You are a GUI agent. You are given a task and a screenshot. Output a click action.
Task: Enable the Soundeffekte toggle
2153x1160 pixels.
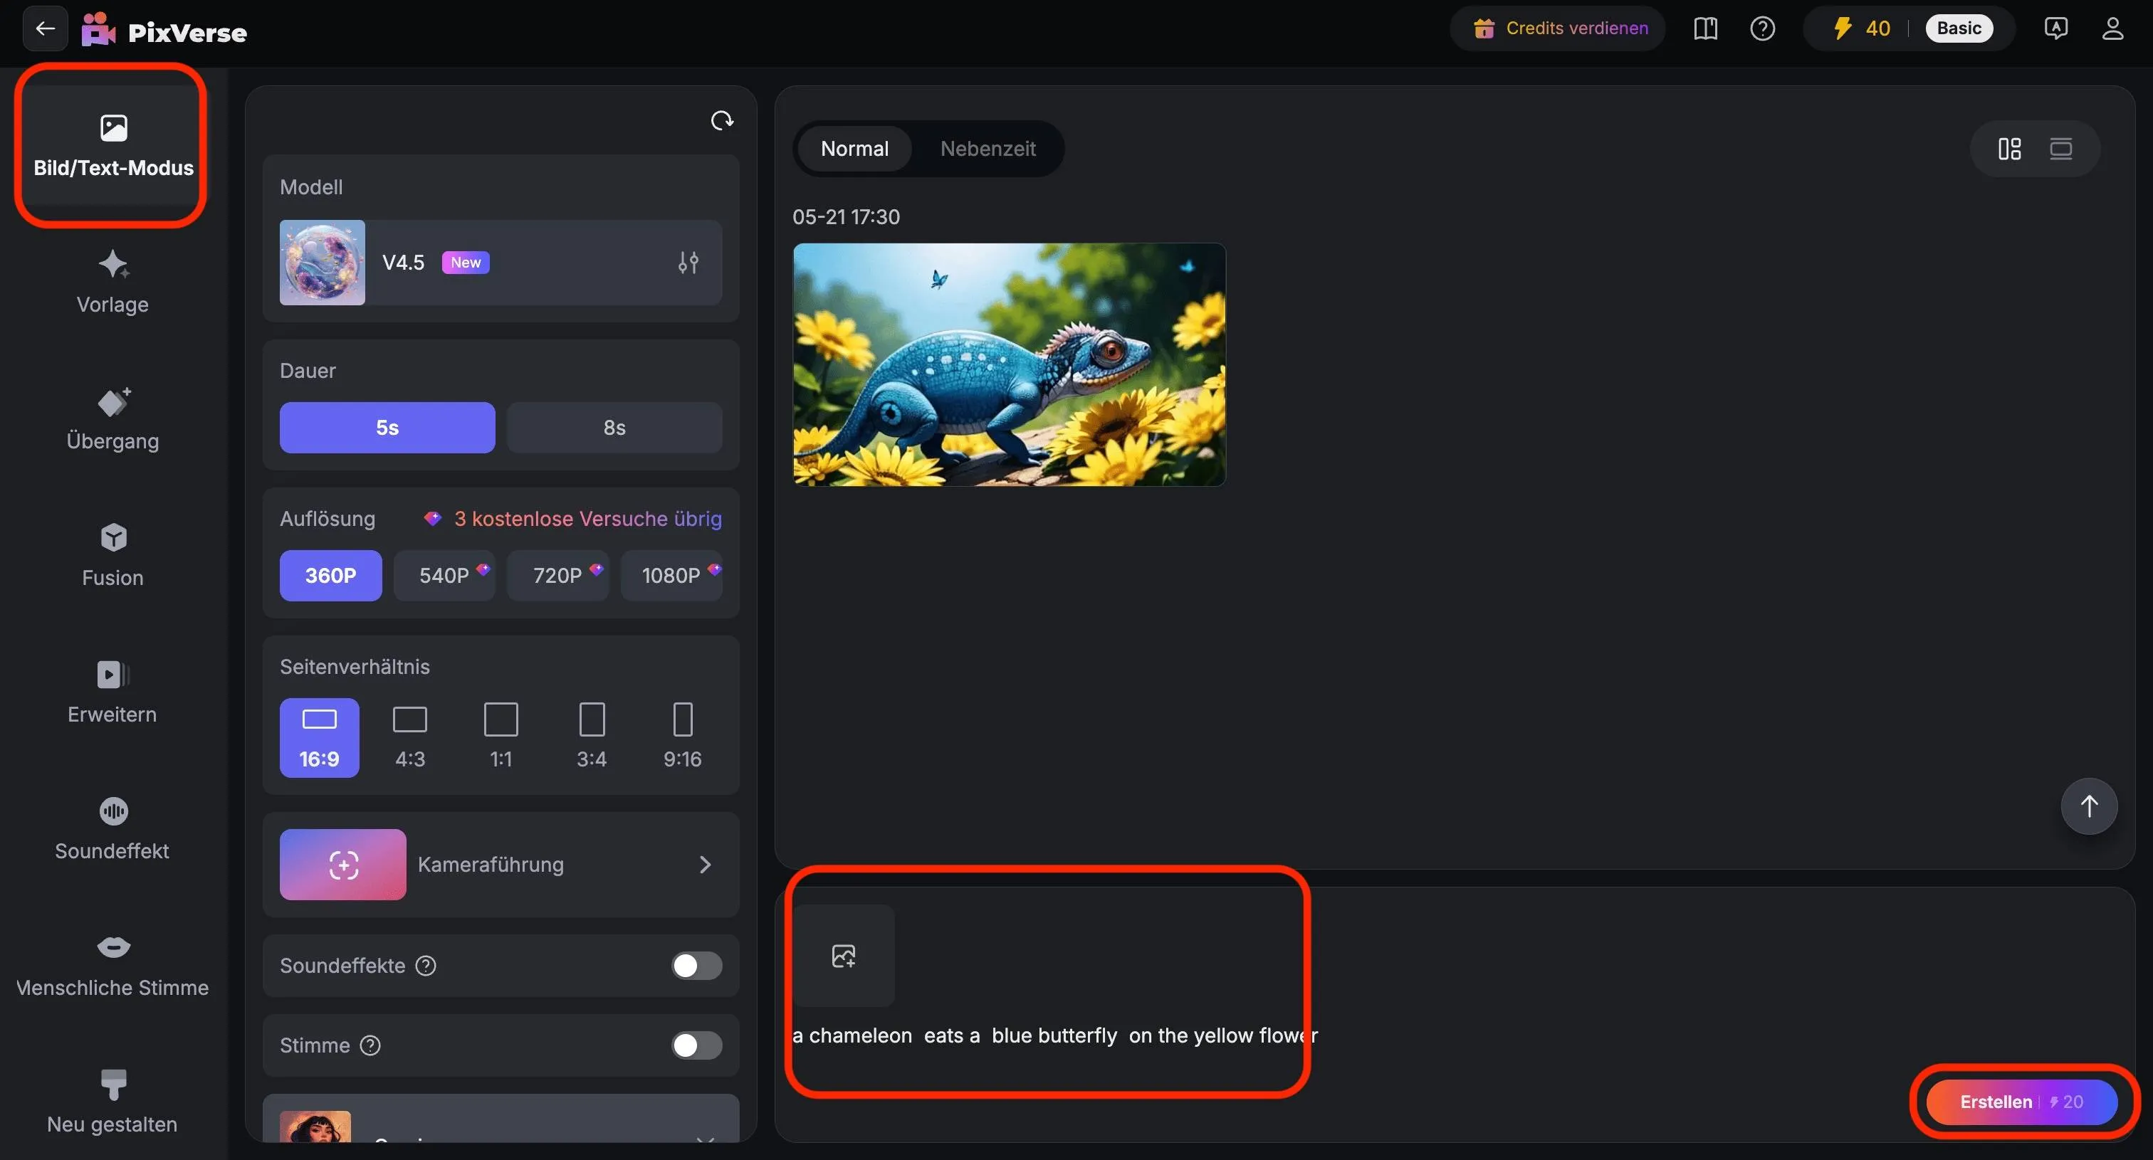point(696,966)
